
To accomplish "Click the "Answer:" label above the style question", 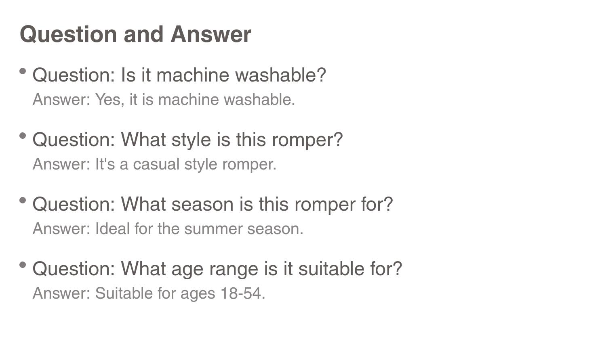I will click(x=61, y=100).
